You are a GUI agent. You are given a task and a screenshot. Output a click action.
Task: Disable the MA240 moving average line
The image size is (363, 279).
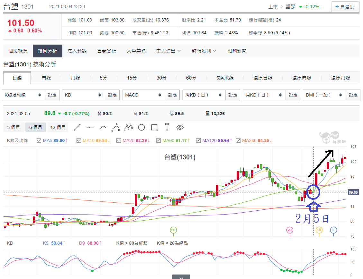click(x=238, y=140)
